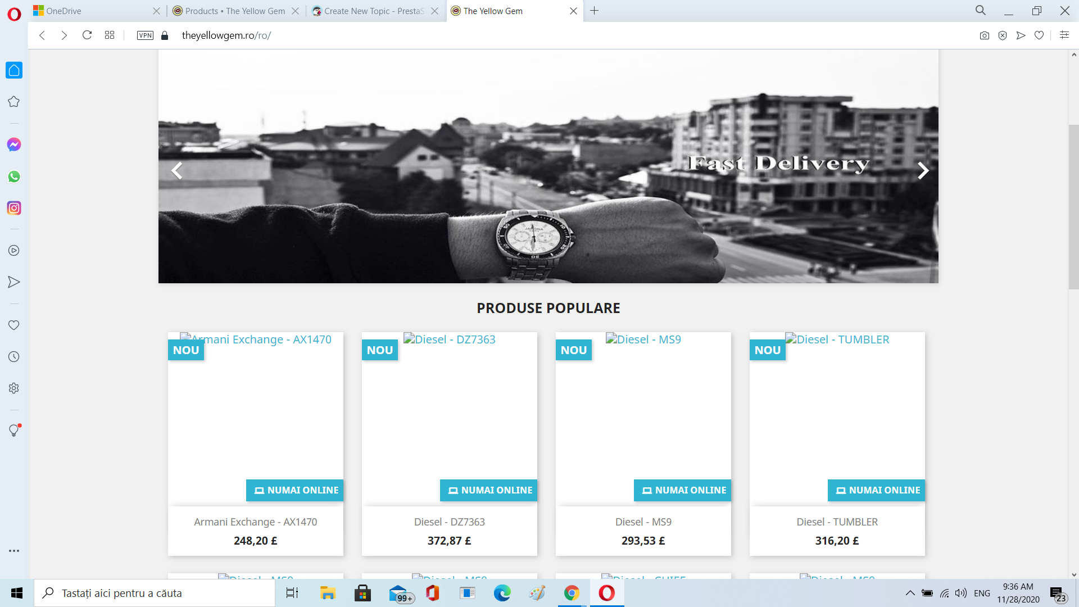Open WhatsApp in the Opera sidebar
The width and height of the screenshot is (1079, 607).
(x=14, y=176)
